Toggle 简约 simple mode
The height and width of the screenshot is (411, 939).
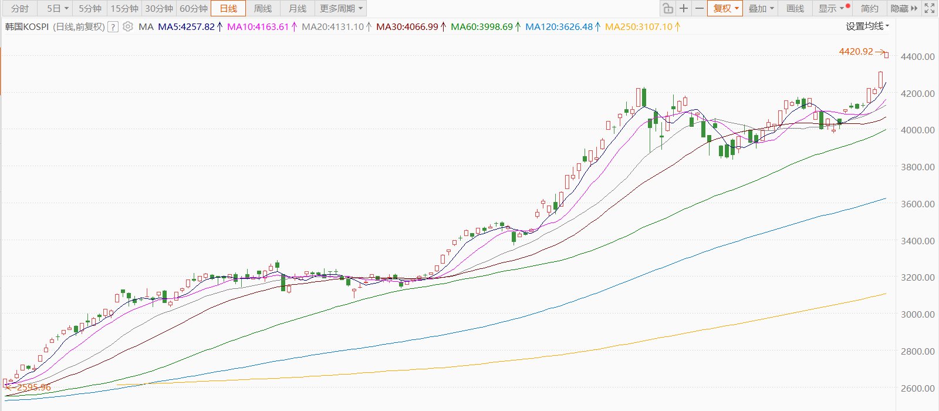point(870,8)
